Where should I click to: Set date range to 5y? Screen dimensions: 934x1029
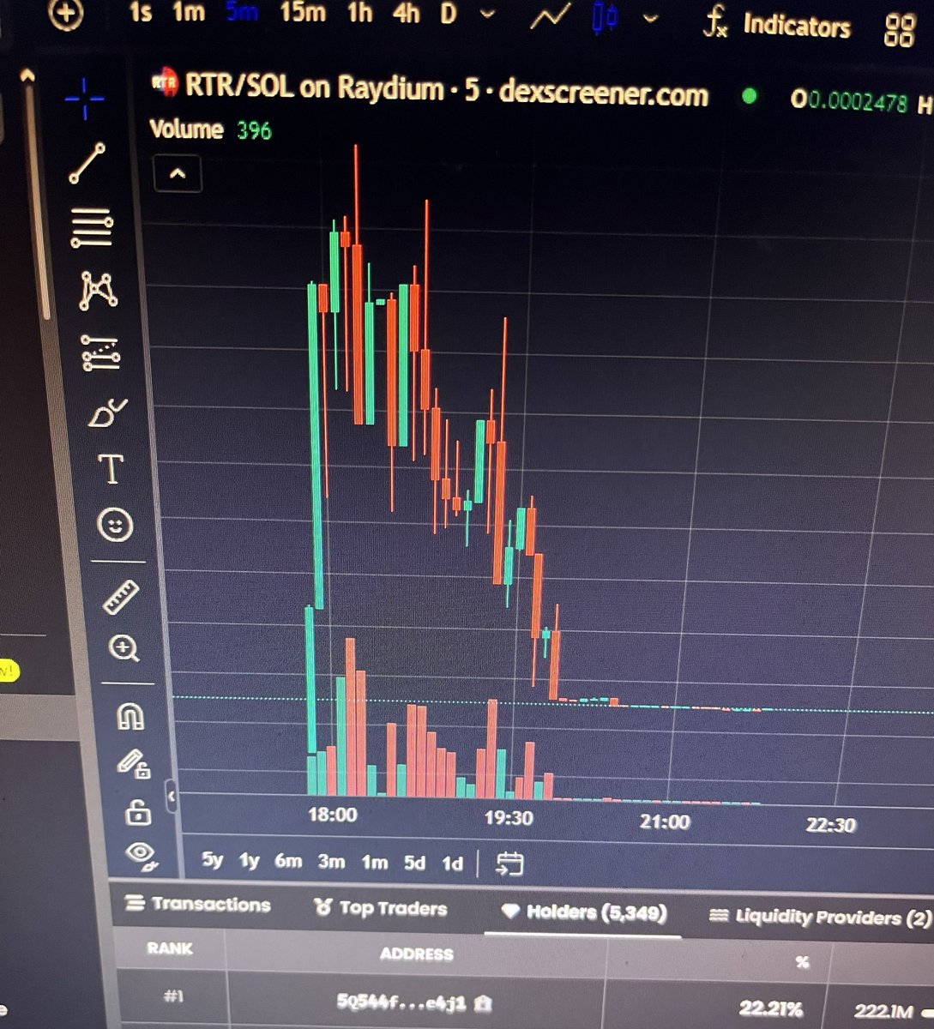212,859
